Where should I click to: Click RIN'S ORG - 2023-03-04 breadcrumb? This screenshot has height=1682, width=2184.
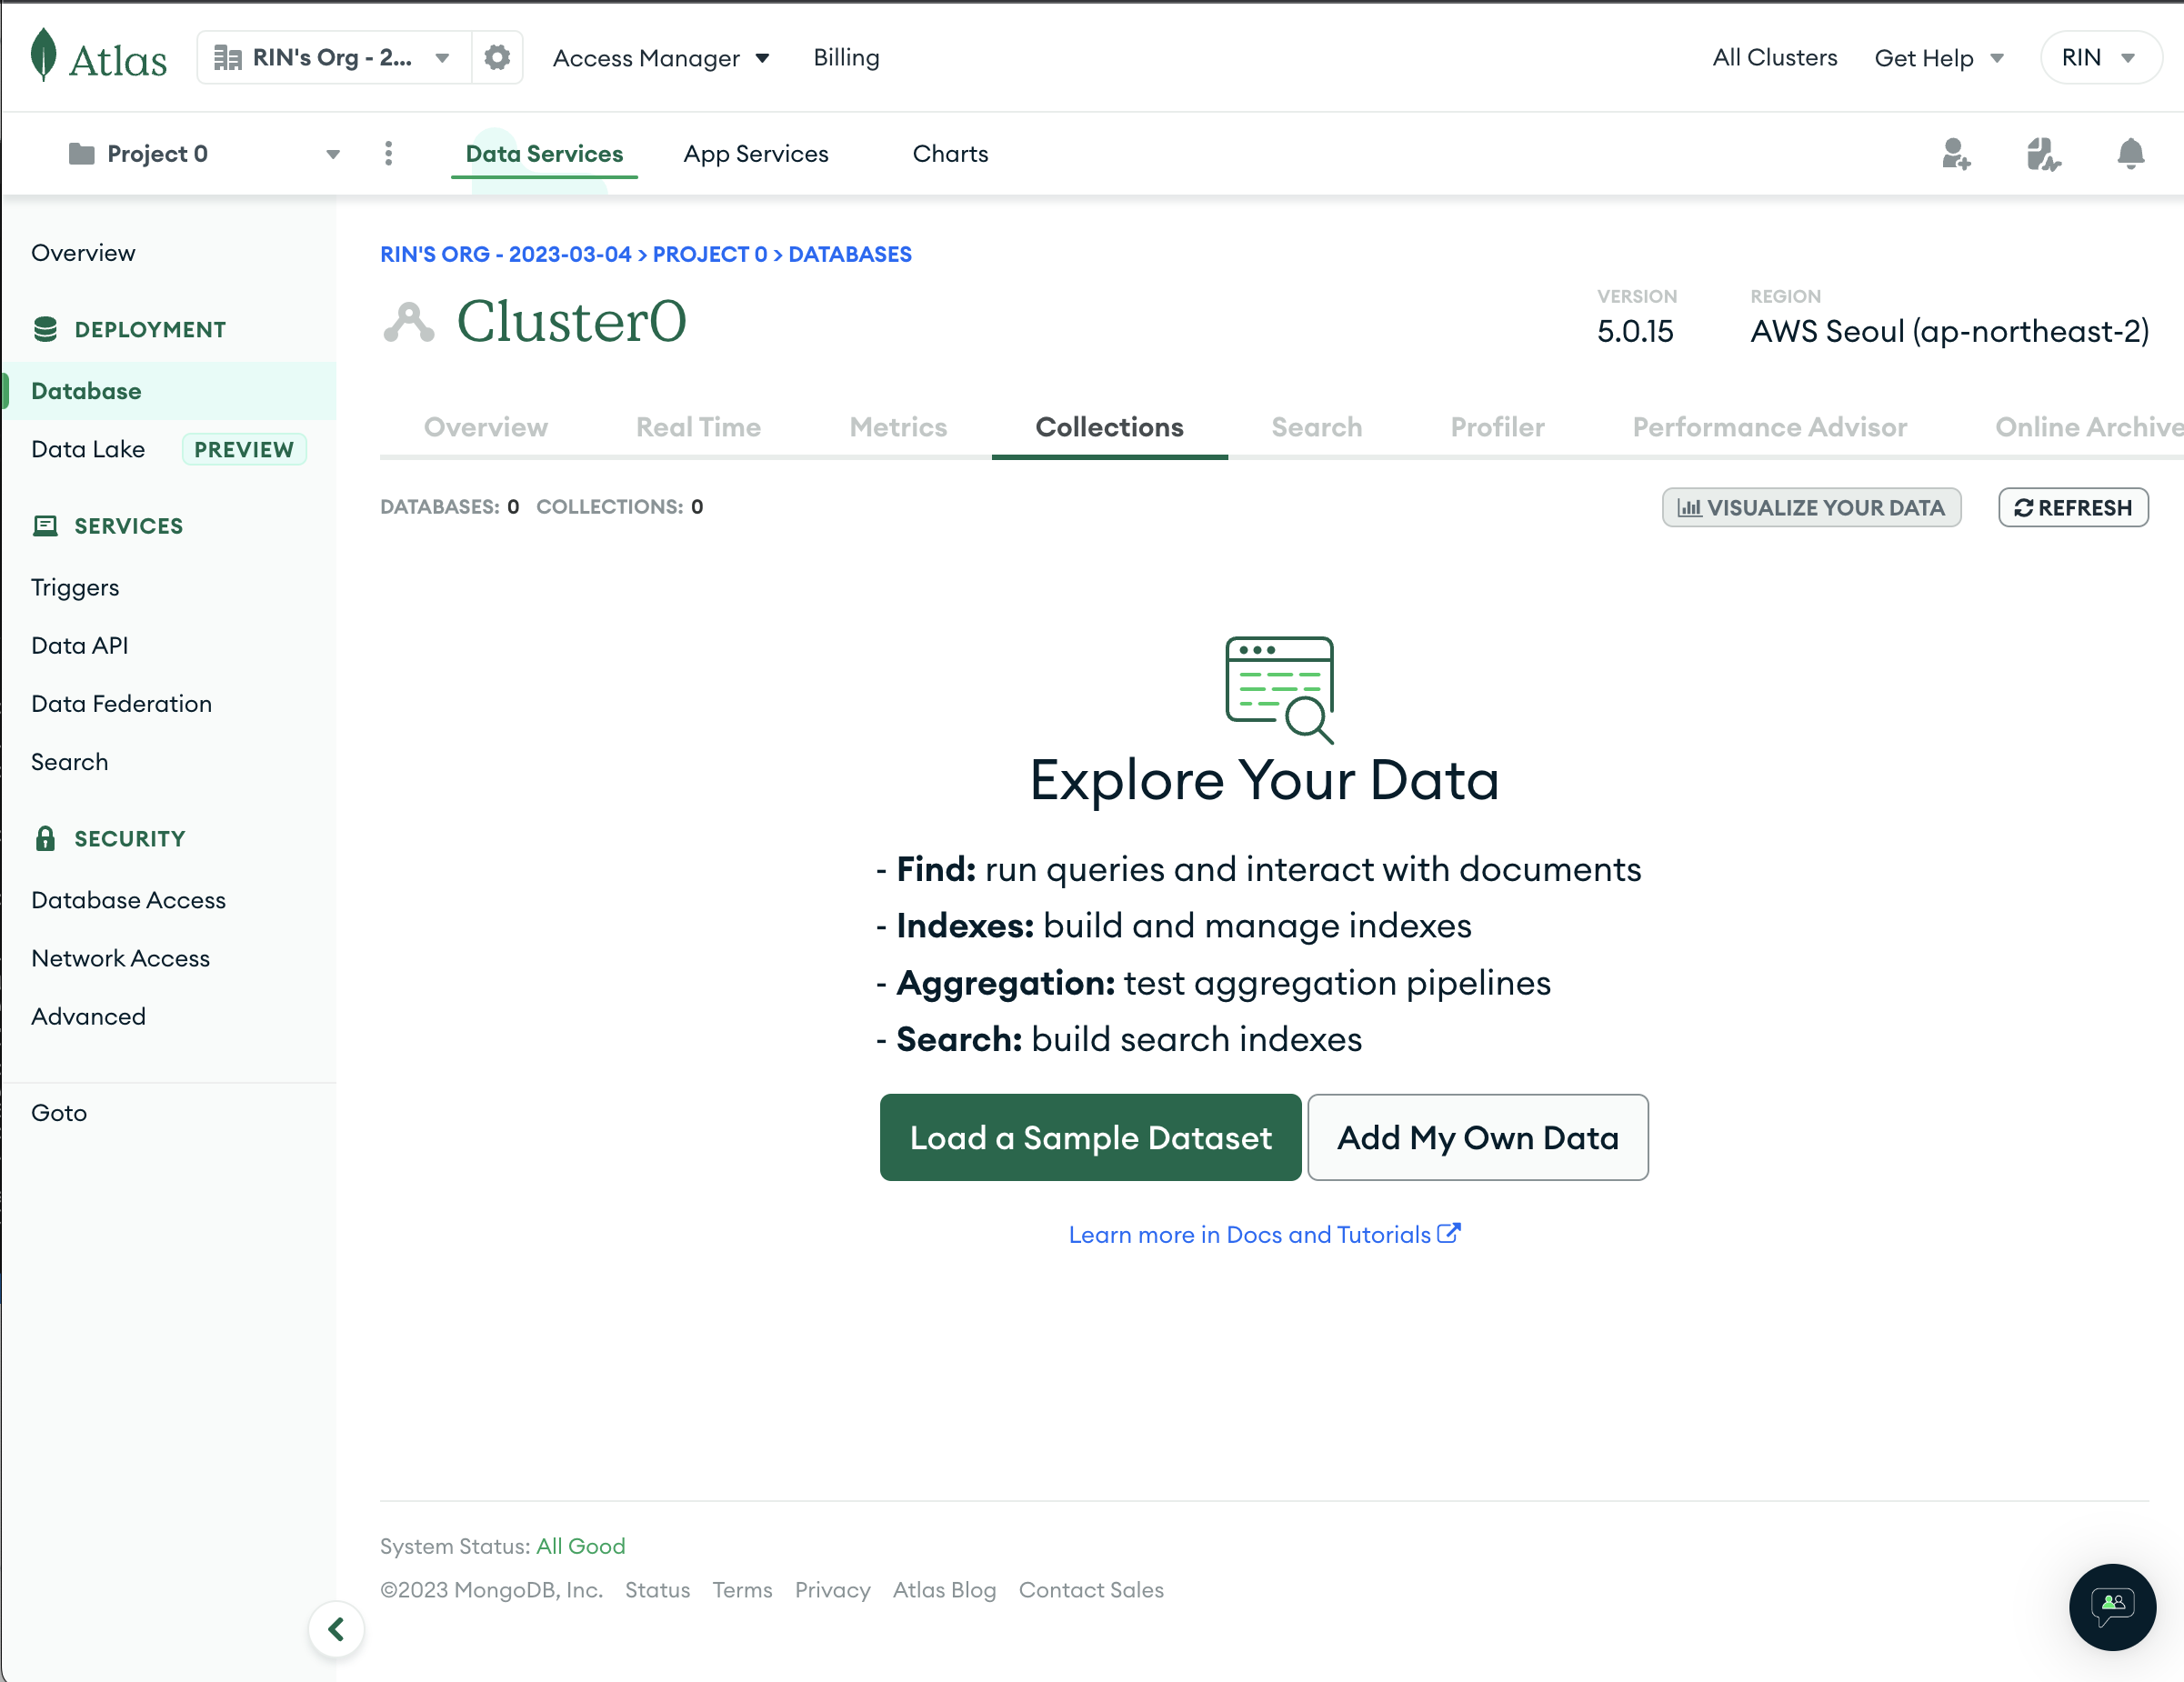coord(505,254)
